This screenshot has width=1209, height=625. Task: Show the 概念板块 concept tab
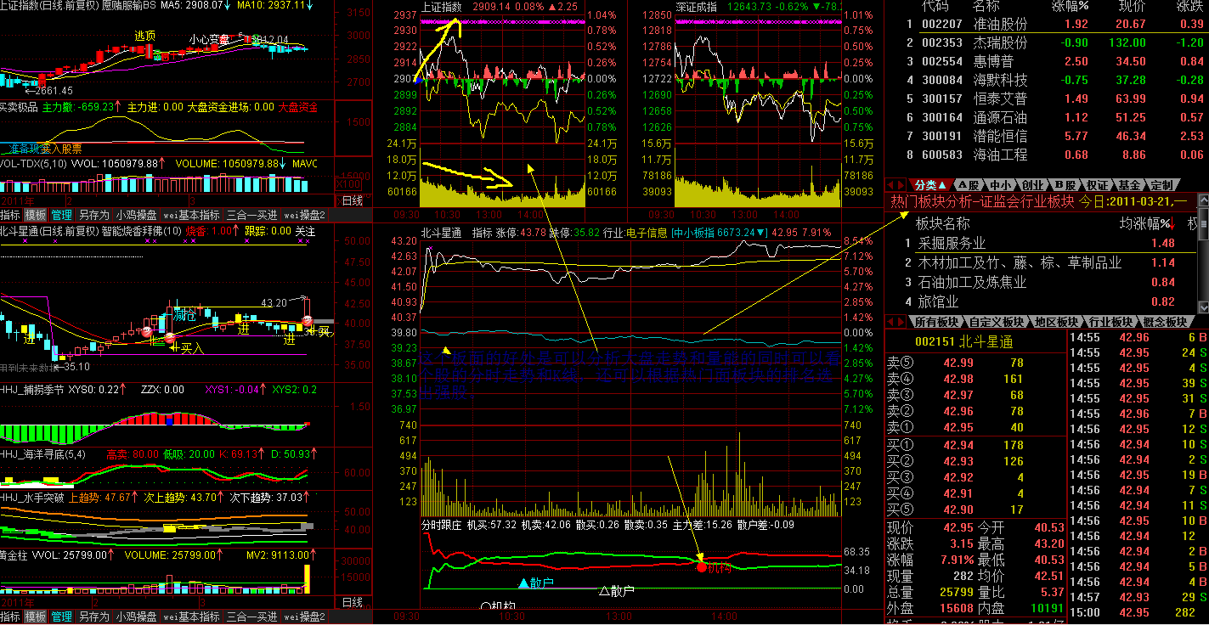coord(1165,322)
